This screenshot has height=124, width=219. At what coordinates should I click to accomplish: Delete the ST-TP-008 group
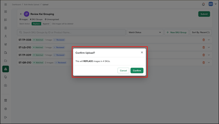[x=204, y=40]
